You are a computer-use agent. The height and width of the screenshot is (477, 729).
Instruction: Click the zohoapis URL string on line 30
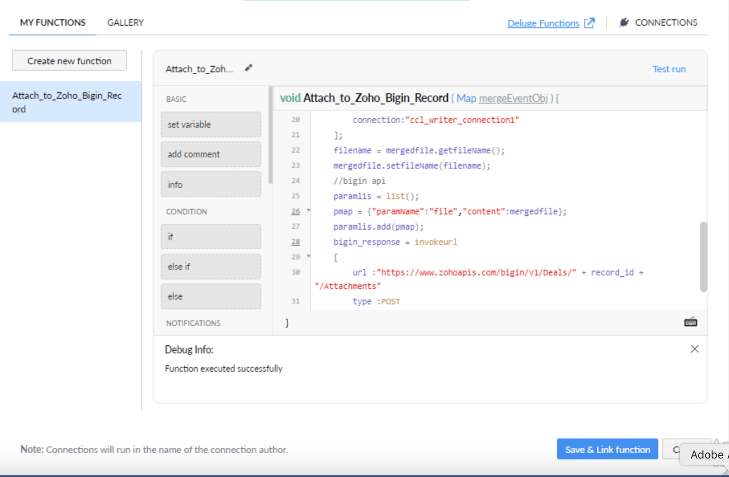[x=476, y=272]
